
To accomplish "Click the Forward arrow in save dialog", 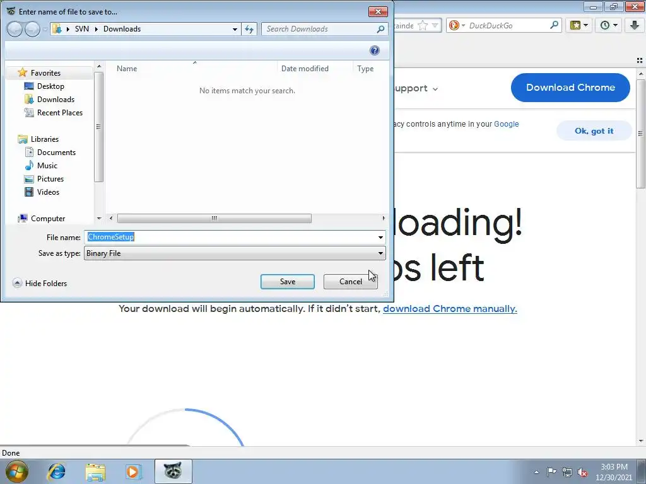I will pos(32,29).
